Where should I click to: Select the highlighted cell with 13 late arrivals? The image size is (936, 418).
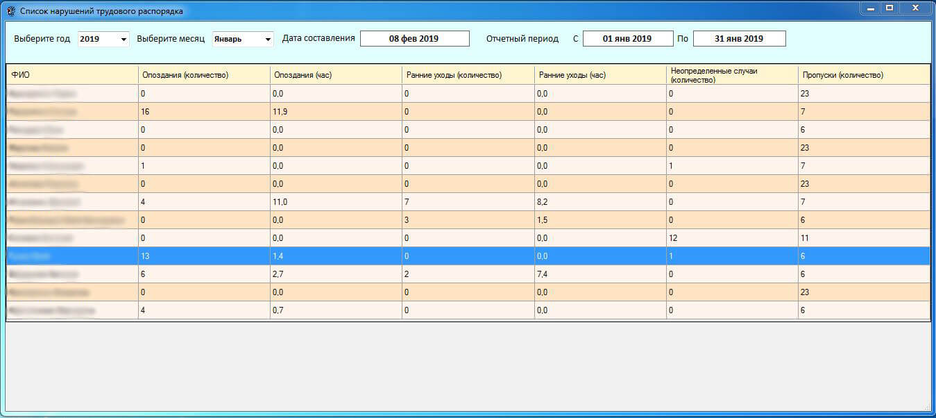(204, 256)
